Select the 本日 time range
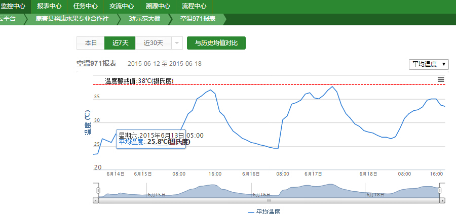456x214 pixels. 91,43
